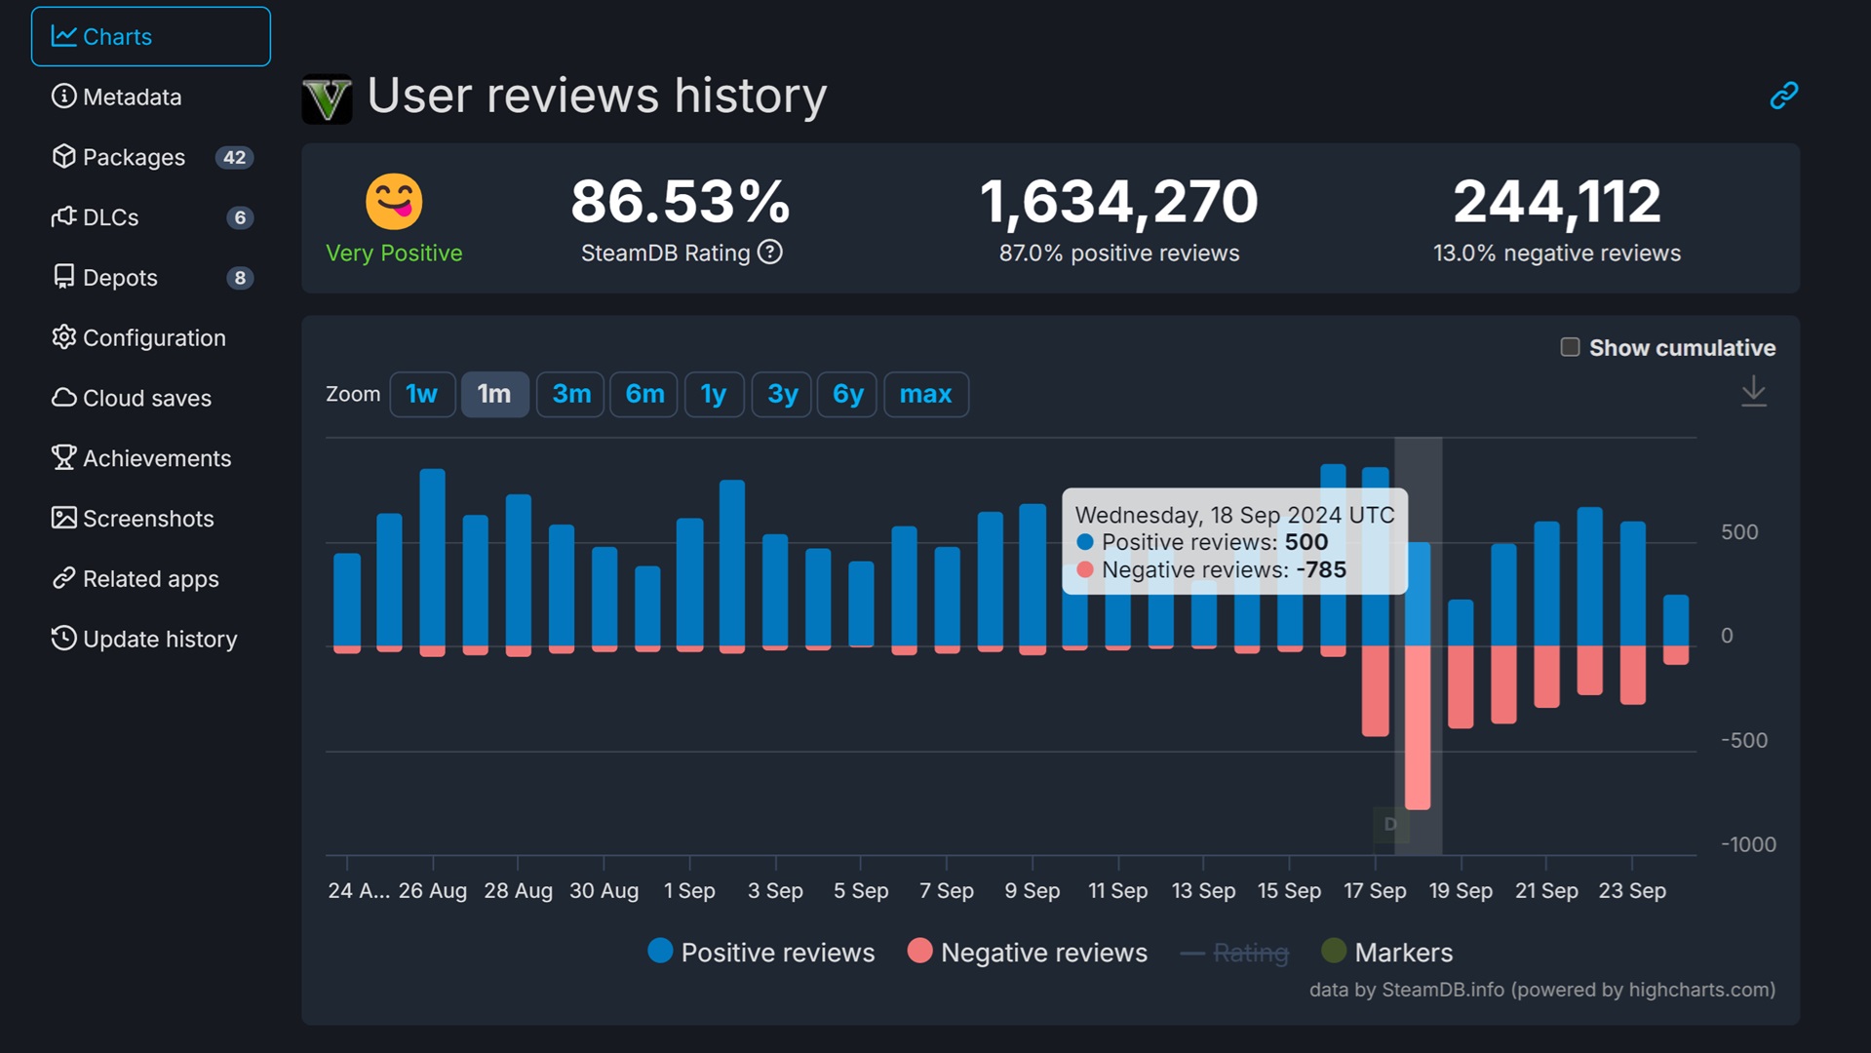Enable the Show cumulative checkbox
This screenshot has width=1871, height=1053.
click(x=1570, y=346)
